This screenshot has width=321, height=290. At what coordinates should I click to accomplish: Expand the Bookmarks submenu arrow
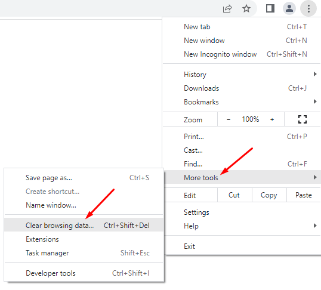(315, 101)
